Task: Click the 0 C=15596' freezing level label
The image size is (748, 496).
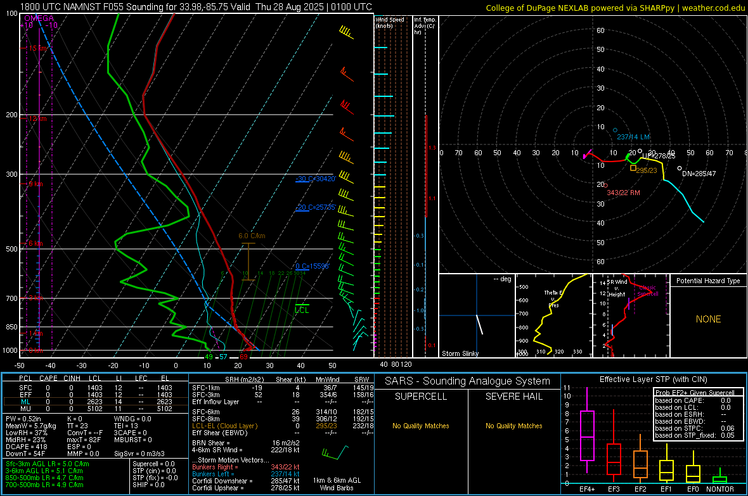Action: point(313,266)
